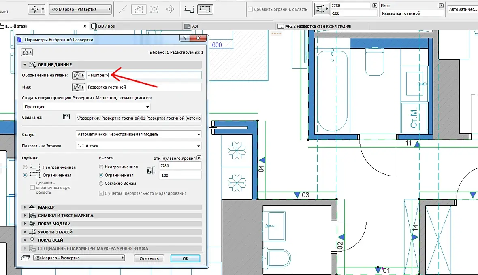Choose Согласно Зонам height option

tap(101, 184)
